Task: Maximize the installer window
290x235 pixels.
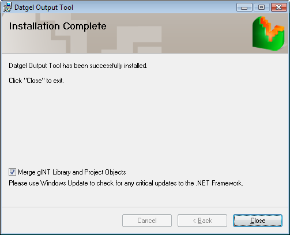Action: click(261, 7)
